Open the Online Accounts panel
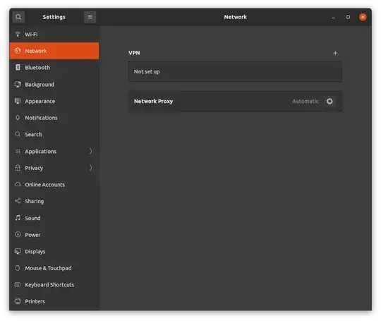Screen dimensions: 381x321 tap(54, 184)
